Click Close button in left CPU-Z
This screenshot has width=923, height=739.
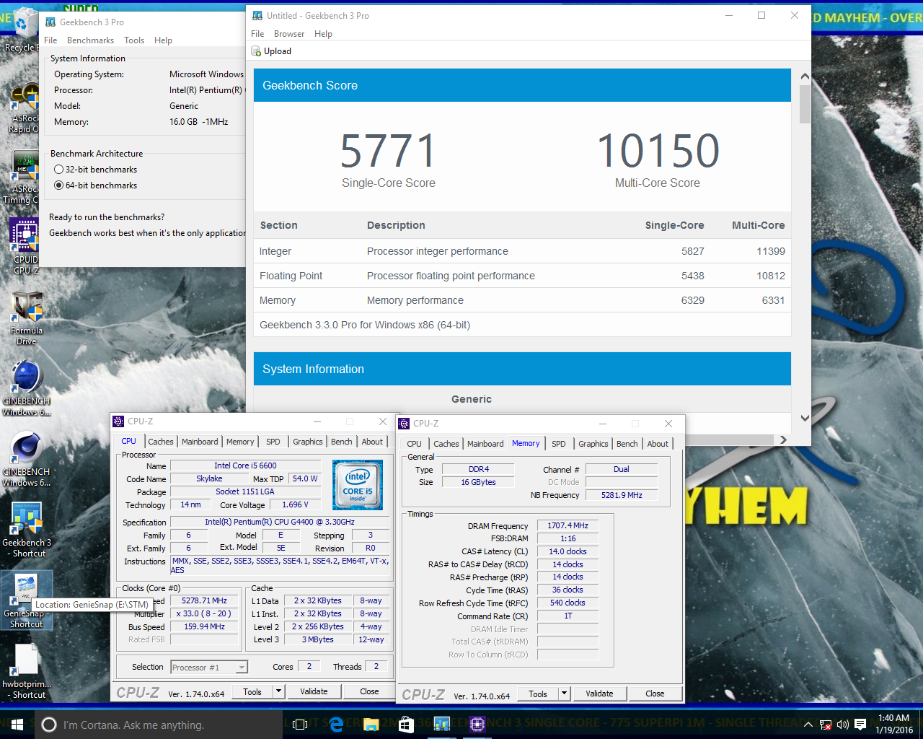tap(369, 691)
